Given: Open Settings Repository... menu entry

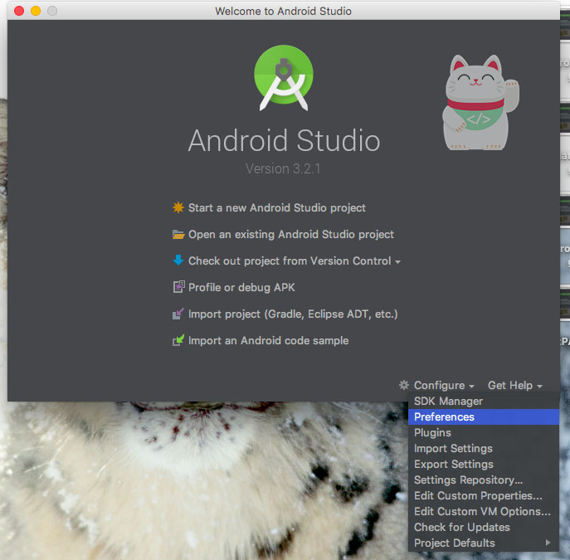Looking at the screenshot, I should tap(484, 480).
